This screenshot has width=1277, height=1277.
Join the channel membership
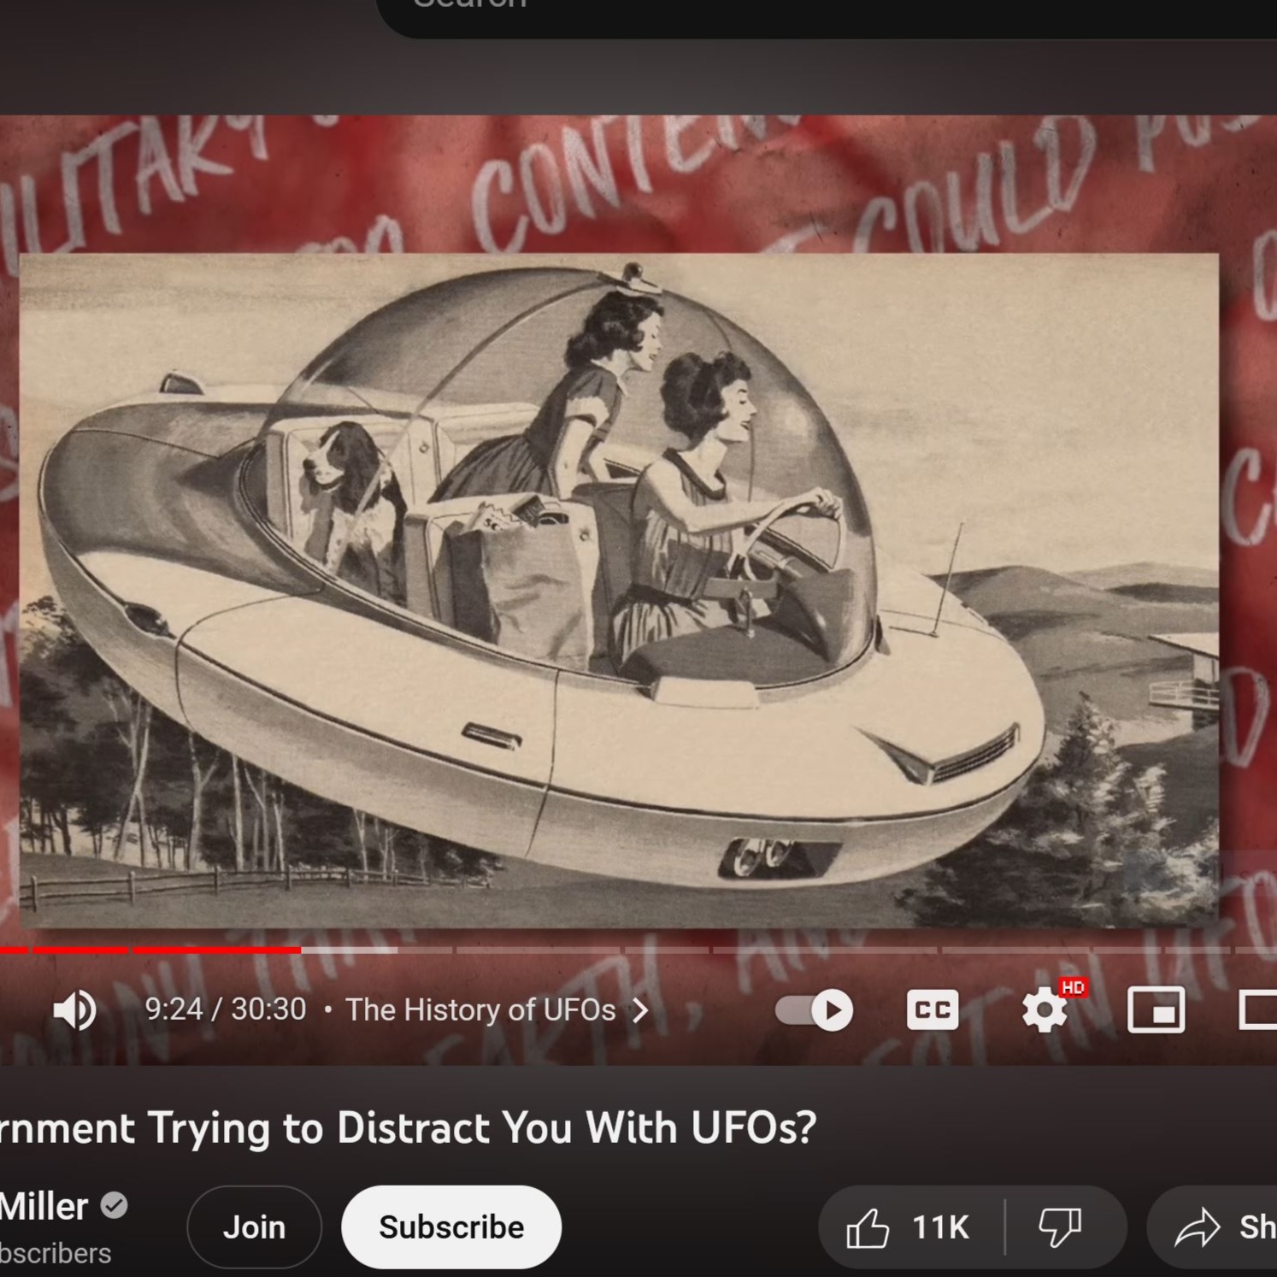tap(254, 1227)
